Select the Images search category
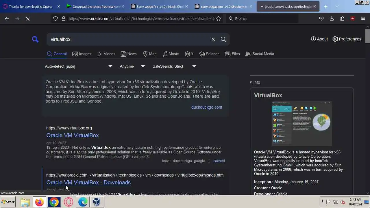Image resolution: width=370 pixels, height=208 pixels. coord(82,54)
